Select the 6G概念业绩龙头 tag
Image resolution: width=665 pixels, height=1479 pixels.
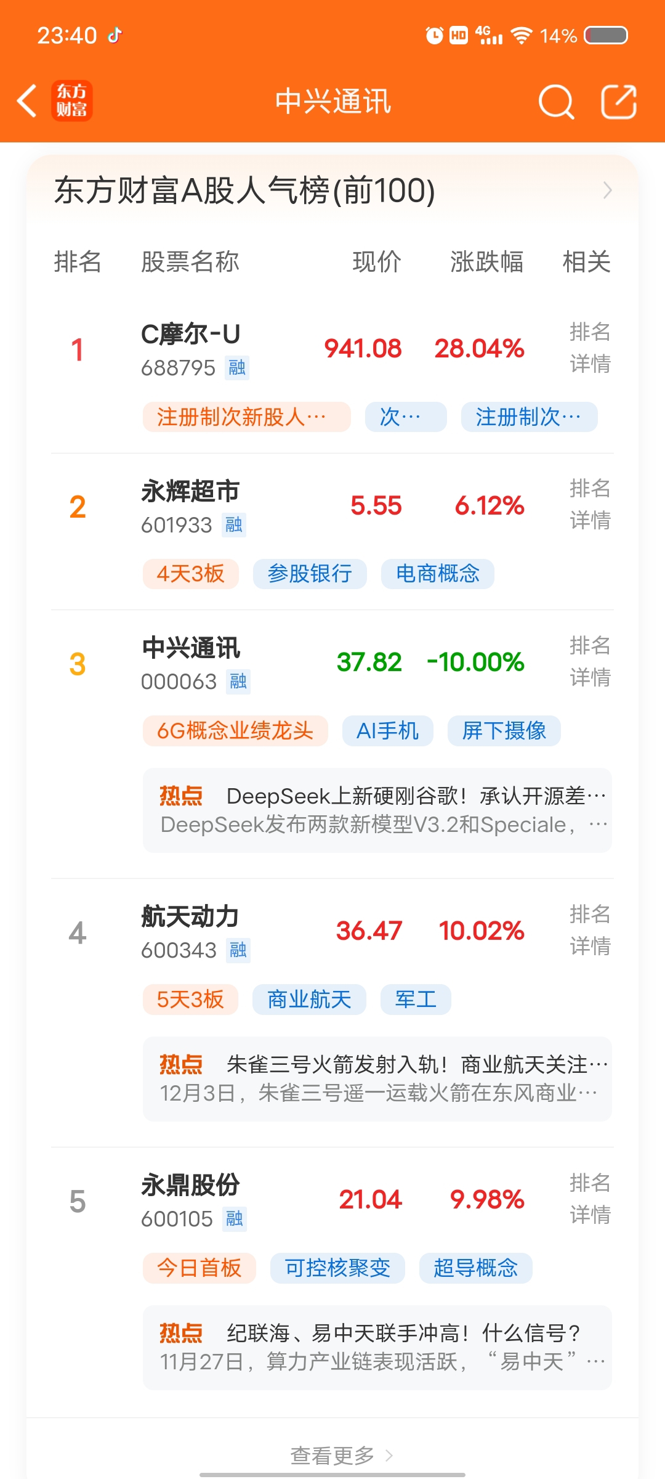point(235,731)
